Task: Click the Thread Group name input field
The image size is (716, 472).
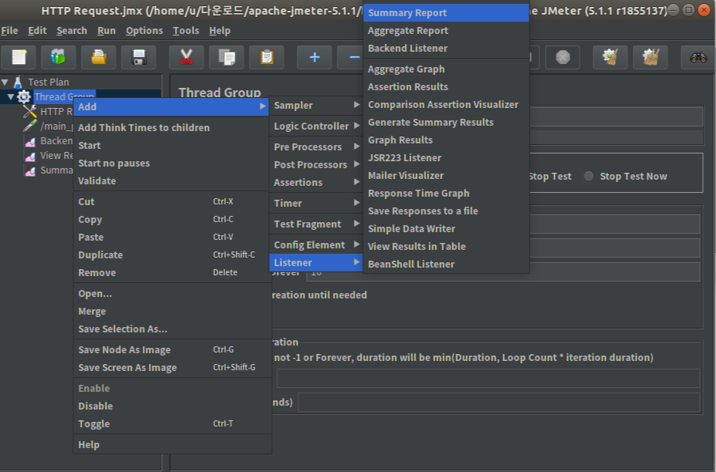Action: 616,117
